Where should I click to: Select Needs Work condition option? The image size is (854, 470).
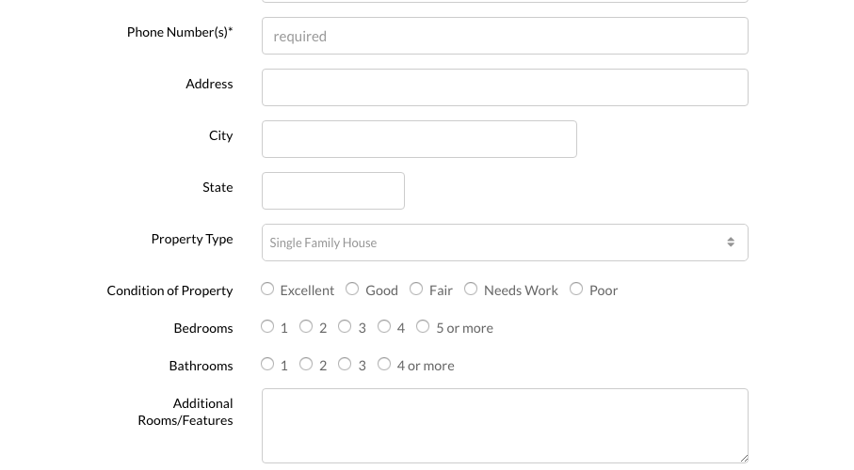point(471,290)
